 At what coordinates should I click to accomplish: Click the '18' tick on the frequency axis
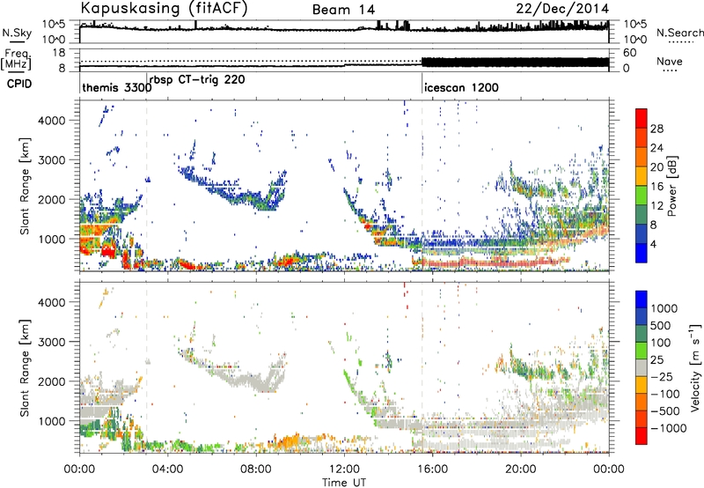[x=59, y=52]
